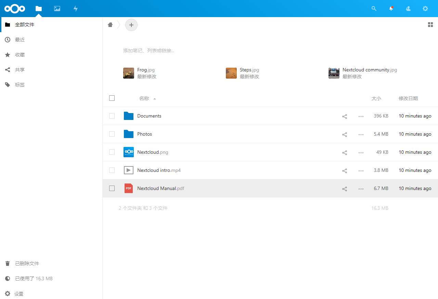Viewport: 438px width, 299px height.
Task: Open the notifications bell icon
Action: pyautogui.click(x=391, y=9)
